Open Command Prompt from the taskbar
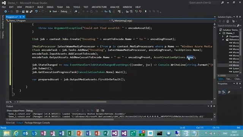 pyautogui.click(x=159, y=133)
